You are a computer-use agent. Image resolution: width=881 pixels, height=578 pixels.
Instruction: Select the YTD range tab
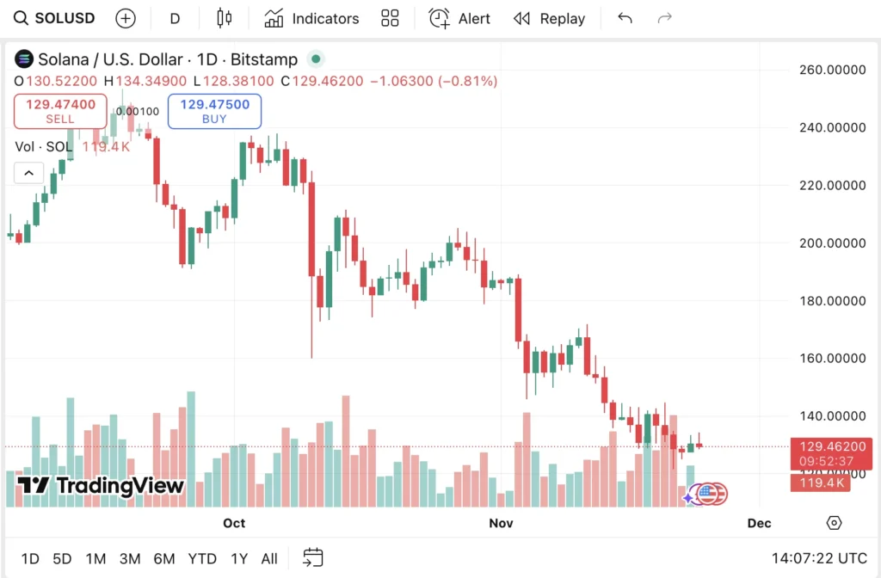tap(202, 557)
